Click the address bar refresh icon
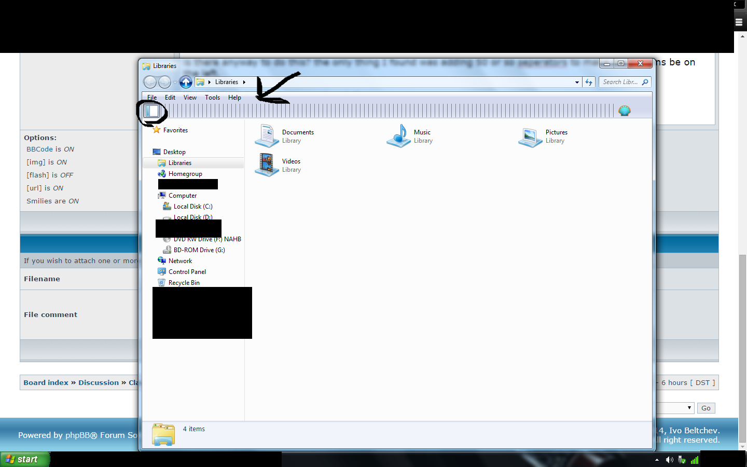 pos(589,82)
